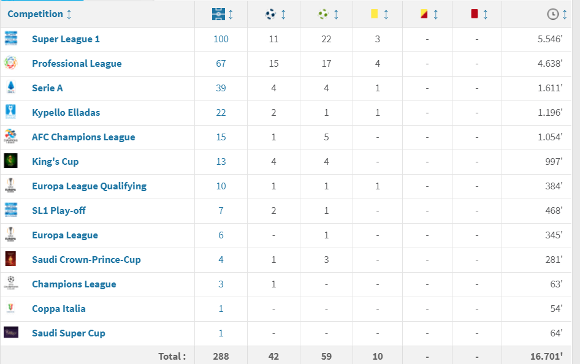The height and width of the screenshot is (364, 580).
Task: Open AFC Champions League link
Action: point(83,137)
